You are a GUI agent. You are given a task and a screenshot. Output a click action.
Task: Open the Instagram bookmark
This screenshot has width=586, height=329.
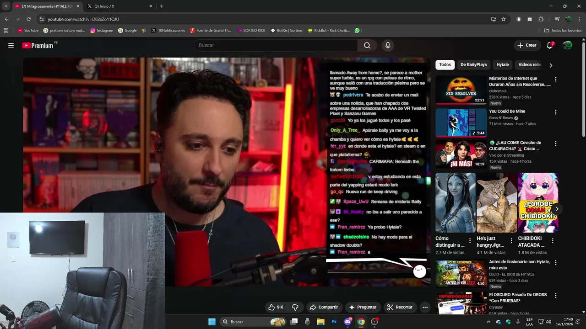(102, 31)
